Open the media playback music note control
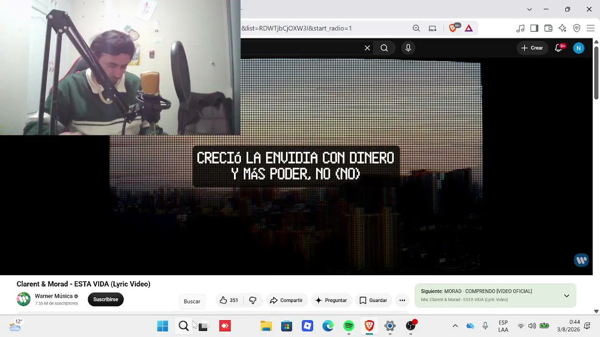600x337 pixels. pyautogui.click(x=520, y=28)
